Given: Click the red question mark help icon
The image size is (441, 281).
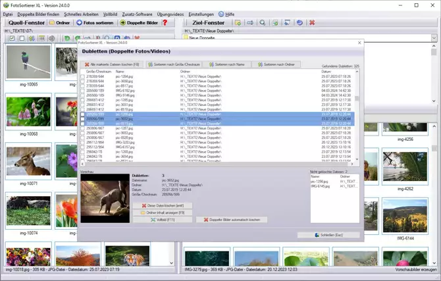Looking at the screenshot, I should [x=165, y=22].
